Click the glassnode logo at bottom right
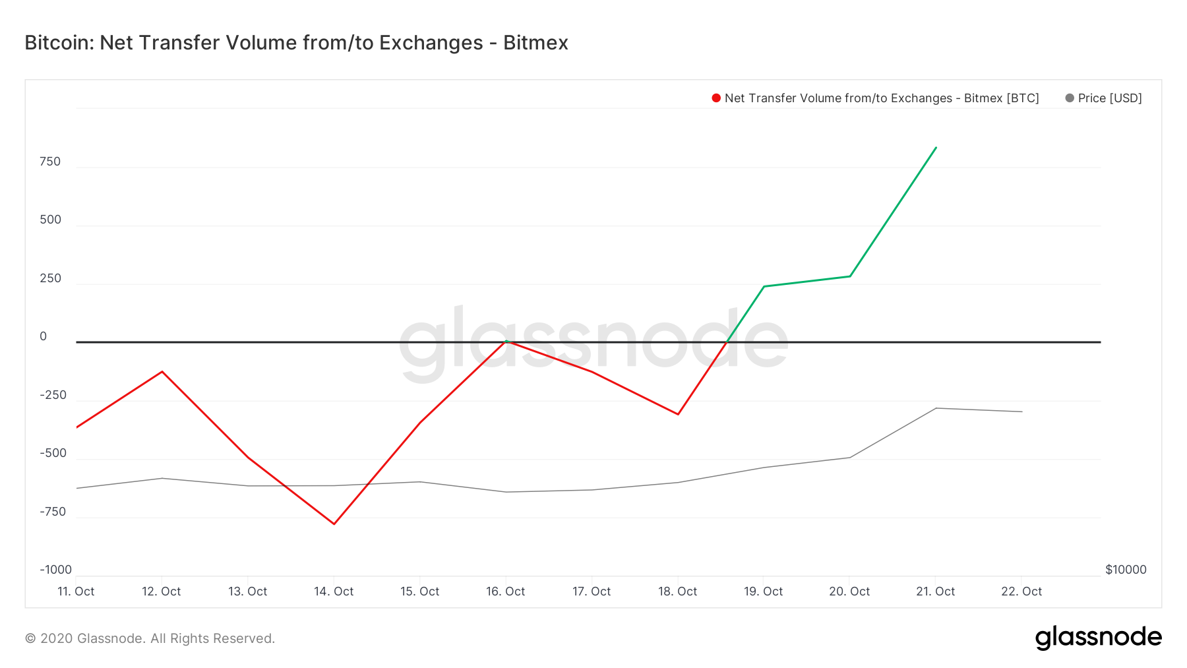The height and width of the screenshot is (668, 1187). pos(1098,638)
